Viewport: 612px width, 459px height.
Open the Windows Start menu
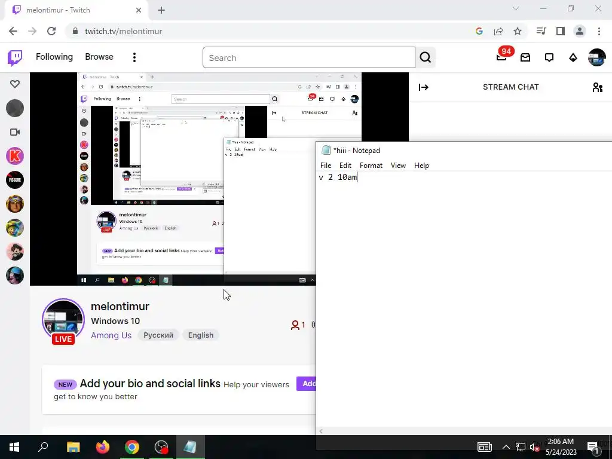click(14, 447)
